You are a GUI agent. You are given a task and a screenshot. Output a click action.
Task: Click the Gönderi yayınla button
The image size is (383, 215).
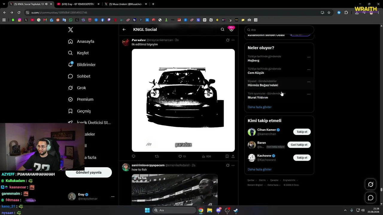point(89,172)
